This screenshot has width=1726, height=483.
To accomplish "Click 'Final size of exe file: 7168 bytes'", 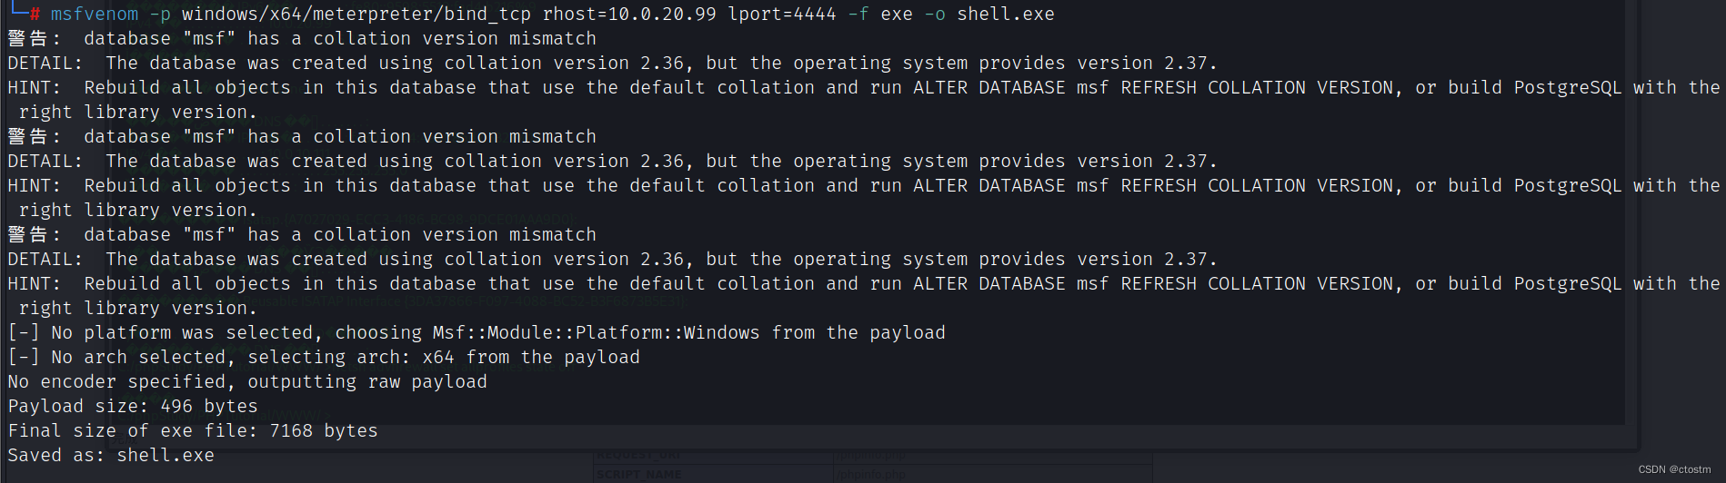I will 193,430.
